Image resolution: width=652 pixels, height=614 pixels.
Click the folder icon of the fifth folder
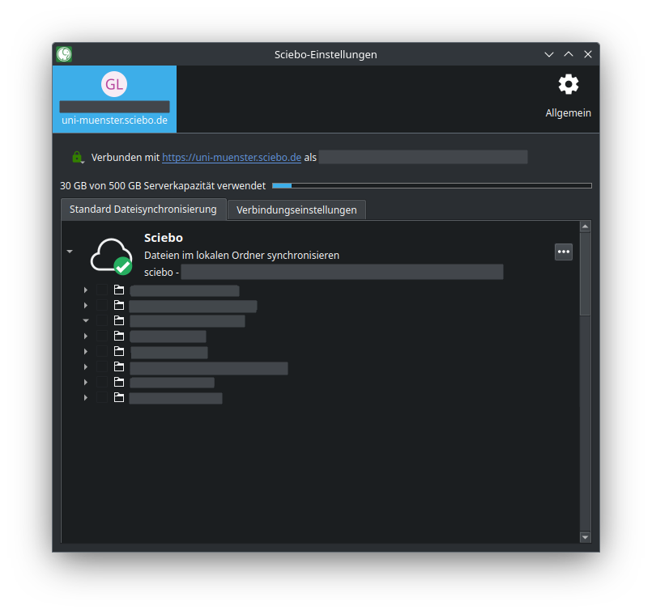pyautogui.click(x=119, y=352)
